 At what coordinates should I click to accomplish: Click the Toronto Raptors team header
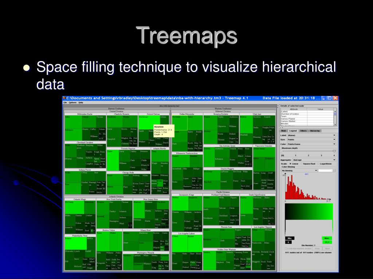coord(128,149)
